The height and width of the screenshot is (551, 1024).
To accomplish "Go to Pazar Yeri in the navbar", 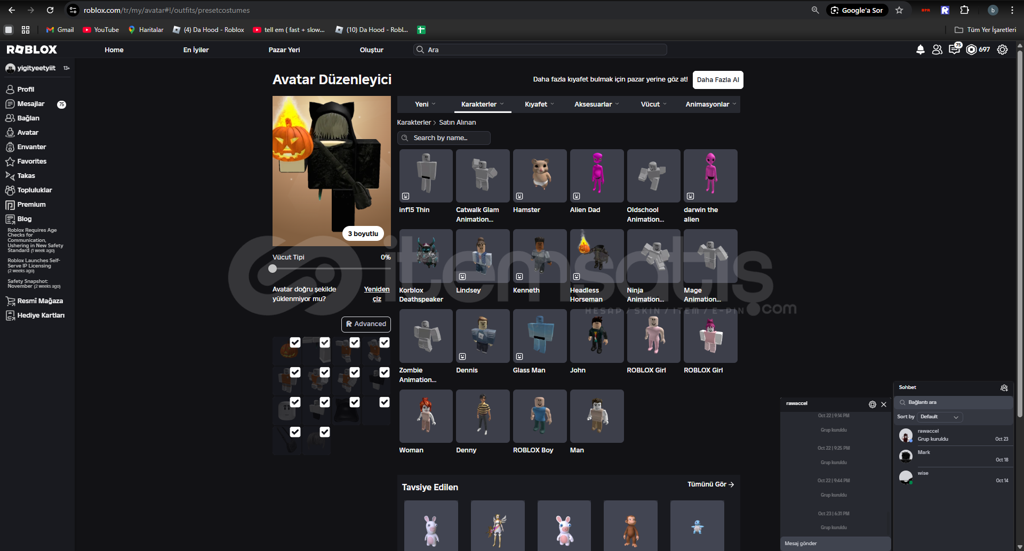I will tap(284, 50).
